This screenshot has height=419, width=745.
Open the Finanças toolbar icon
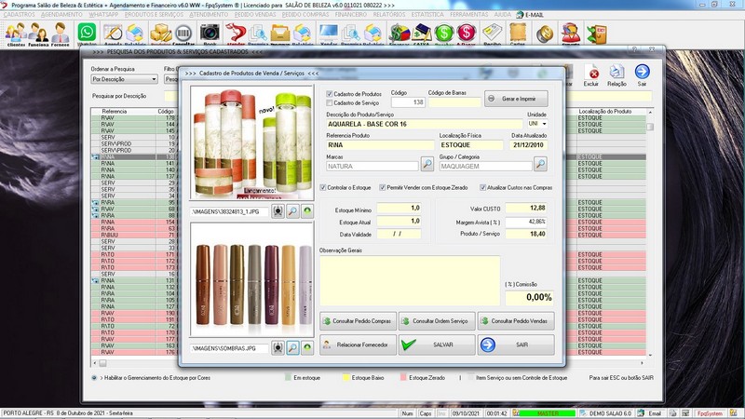point(400,34)
